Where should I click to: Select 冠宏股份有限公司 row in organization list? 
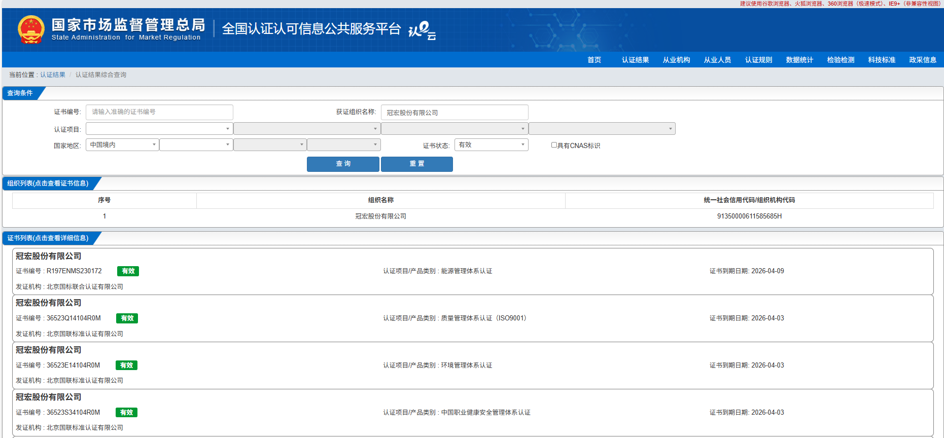pyautogui.click(x=380, y=216)
